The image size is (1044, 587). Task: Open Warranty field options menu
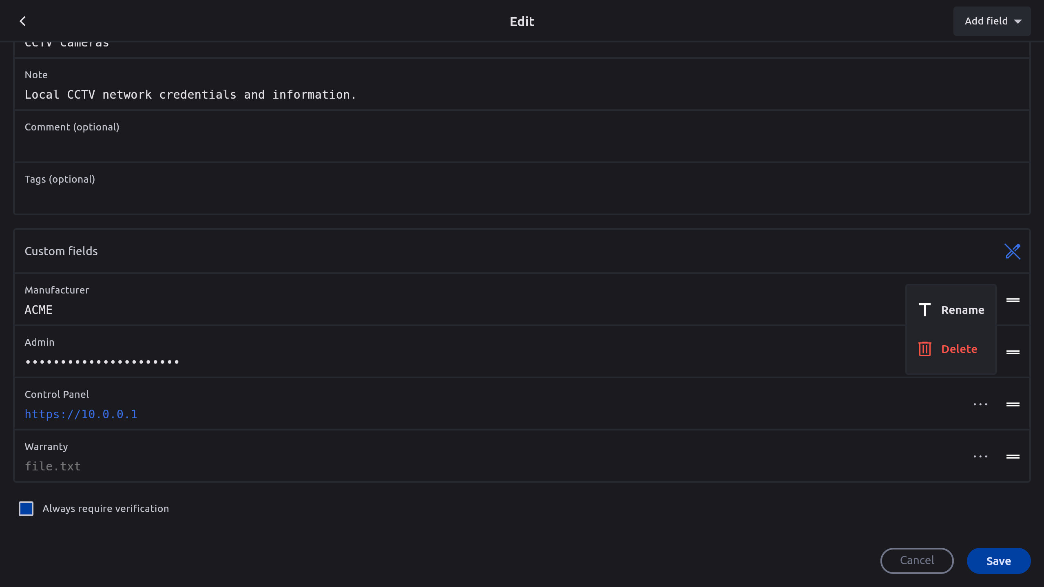[x=980, y=457]
